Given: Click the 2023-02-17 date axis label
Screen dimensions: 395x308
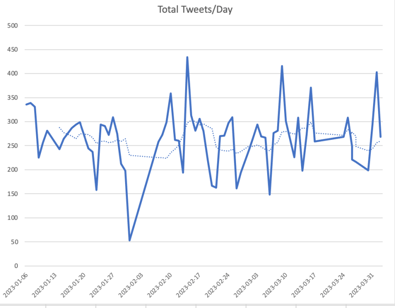Looking at the screenshot, I should [x=189, y=285].
